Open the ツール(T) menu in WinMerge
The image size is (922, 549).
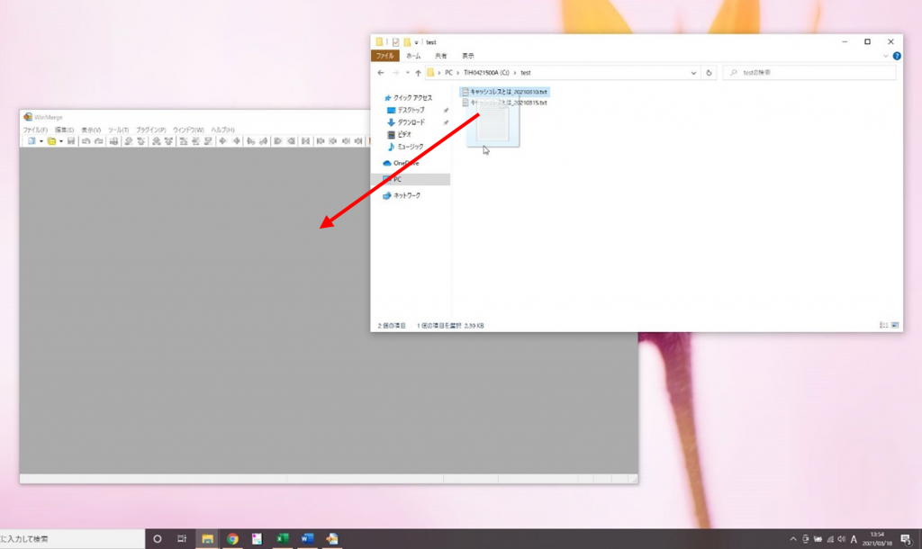(118, 130)
